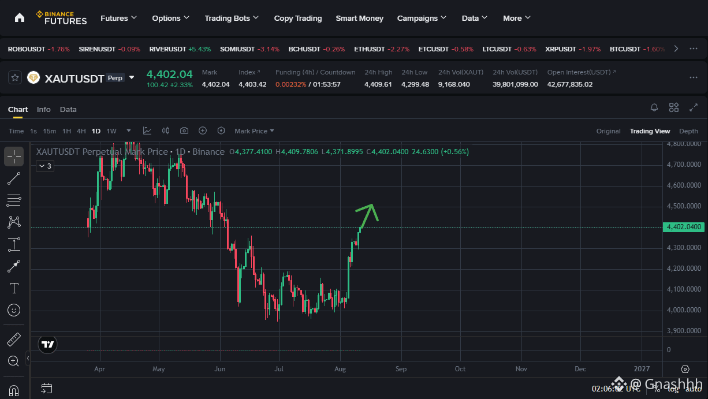This screenshot has height=399, width=708.
Task: Expand the indicator legend showing 3
Action: [x=45, y=166]
